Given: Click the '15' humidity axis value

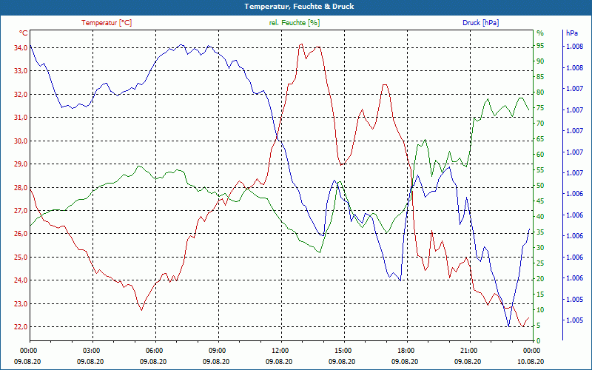Looking at the screenshot, I should point(540,294).
